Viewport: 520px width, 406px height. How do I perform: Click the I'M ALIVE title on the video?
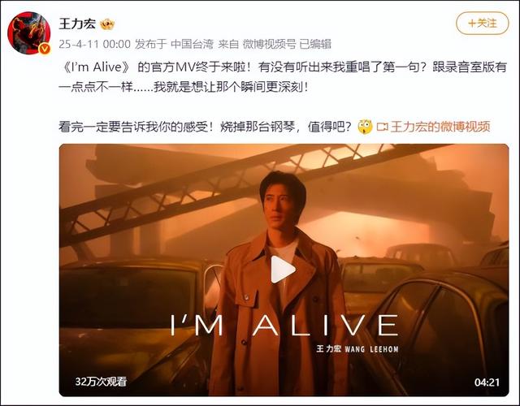tap(284, 325)
